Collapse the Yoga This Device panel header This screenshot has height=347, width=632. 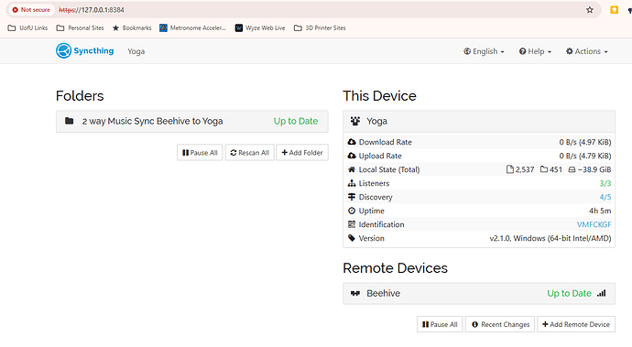[x=479, y=121]
